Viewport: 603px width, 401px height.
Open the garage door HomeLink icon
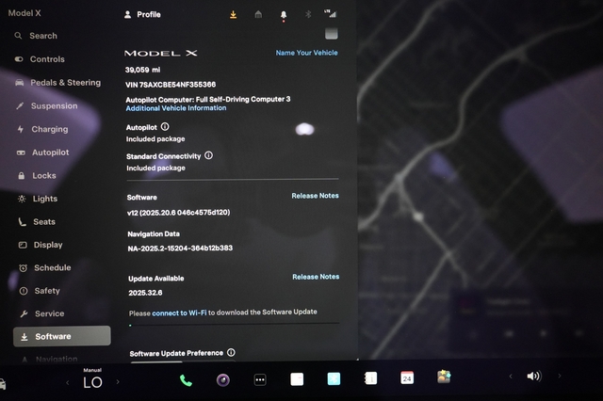point(258,15)
